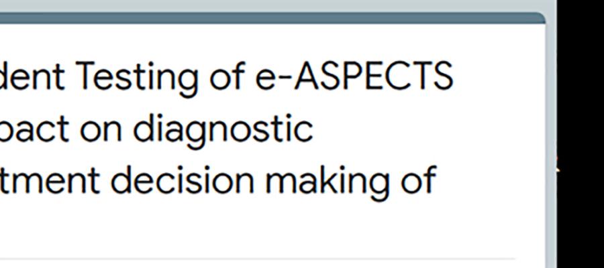Click the word "making" in the title
Viewport: 604px width, 268px height.
coord(327,182)
